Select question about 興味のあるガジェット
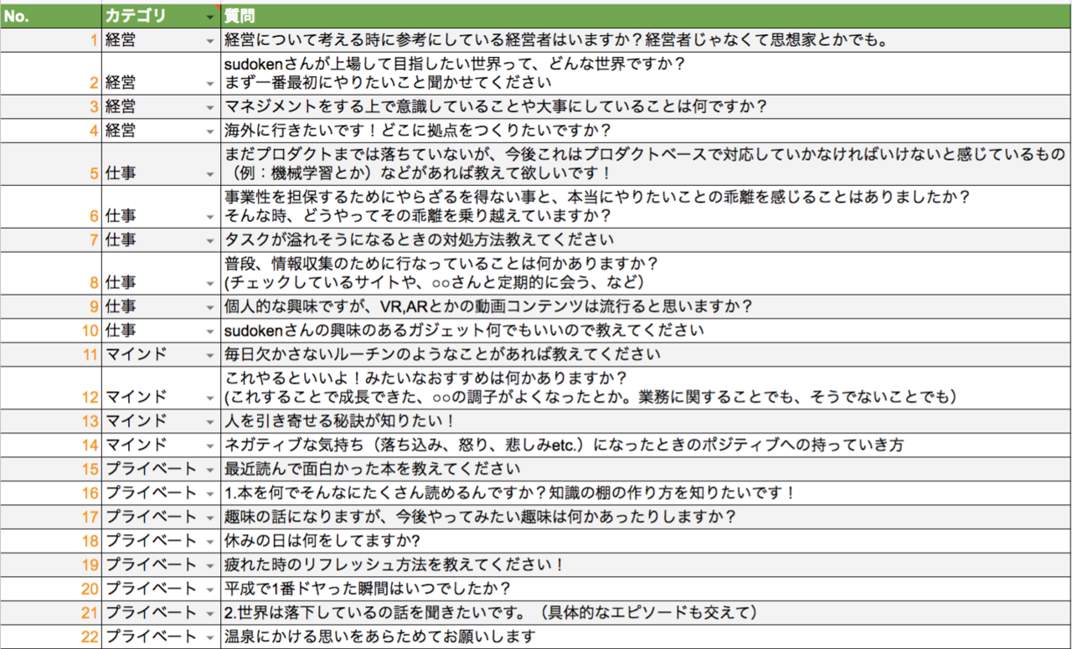 [x=647, y=330]
